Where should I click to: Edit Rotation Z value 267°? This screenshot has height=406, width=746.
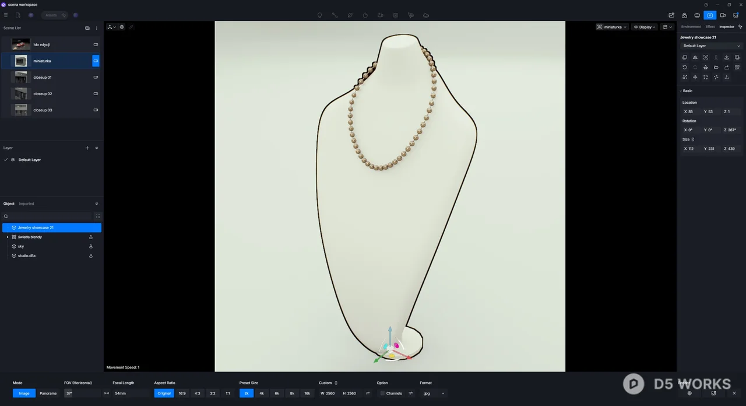click(731, 130)
